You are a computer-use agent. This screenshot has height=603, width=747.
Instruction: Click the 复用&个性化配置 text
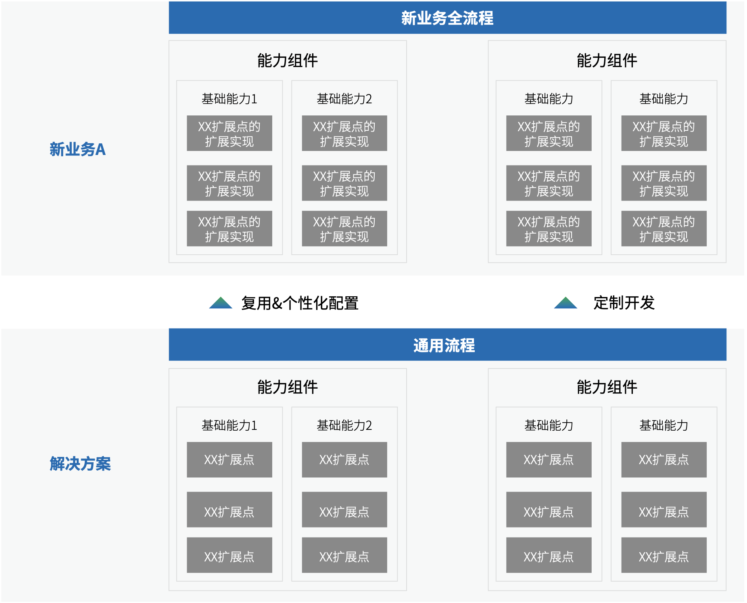click(x=300, y=303)
